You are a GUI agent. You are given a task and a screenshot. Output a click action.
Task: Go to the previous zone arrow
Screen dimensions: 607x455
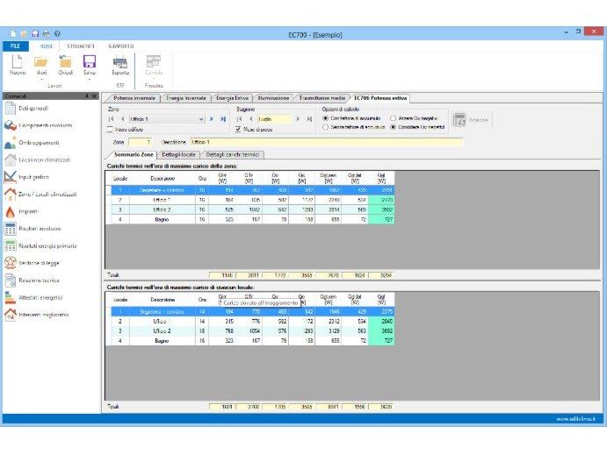pyautogui.click(x=123, y=119)
